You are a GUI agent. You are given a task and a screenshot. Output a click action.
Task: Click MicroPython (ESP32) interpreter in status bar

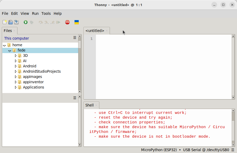pos(159,150)
